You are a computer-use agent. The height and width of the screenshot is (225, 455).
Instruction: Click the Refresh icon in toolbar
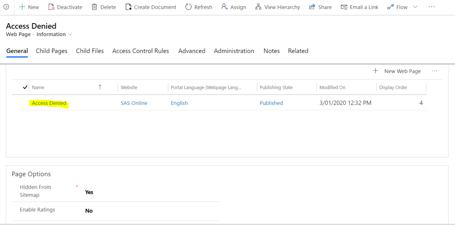188,7
